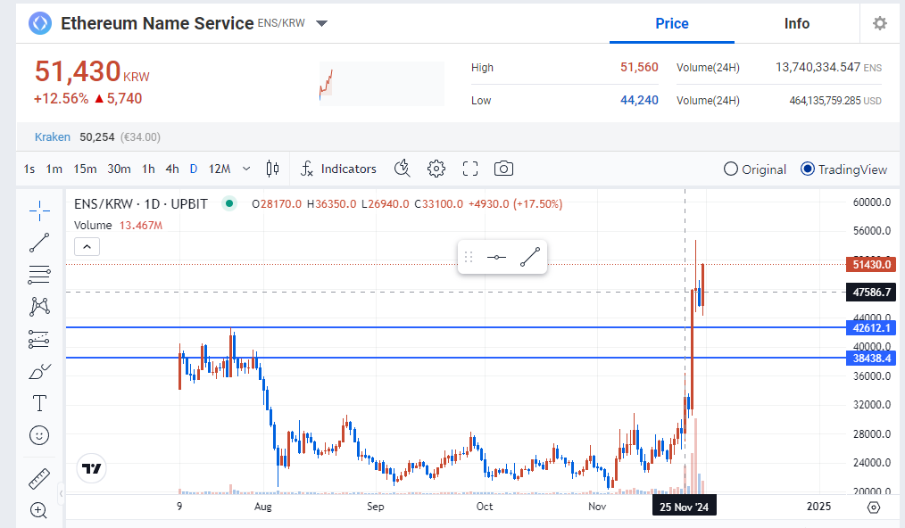Image resolution: width=905 pixels, height=528 pixels.
Task: Select the 15m timeframe
Action: pos(85,169)
